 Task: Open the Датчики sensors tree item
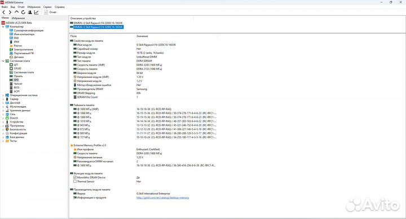pos(19,57)
